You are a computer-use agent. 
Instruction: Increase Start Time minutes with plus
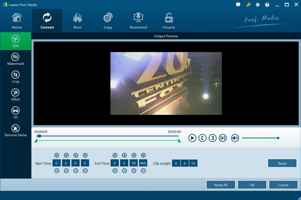[x=66, y=155]
